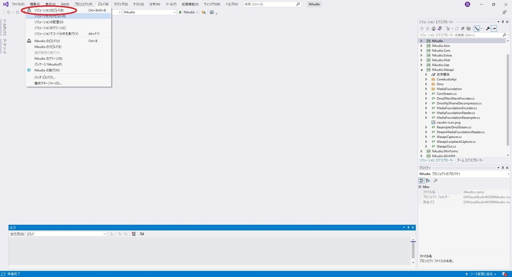Open Properties with the wrench icon
Screen dimensions: 512x277
pyautogui.click(x=488, y=29)
